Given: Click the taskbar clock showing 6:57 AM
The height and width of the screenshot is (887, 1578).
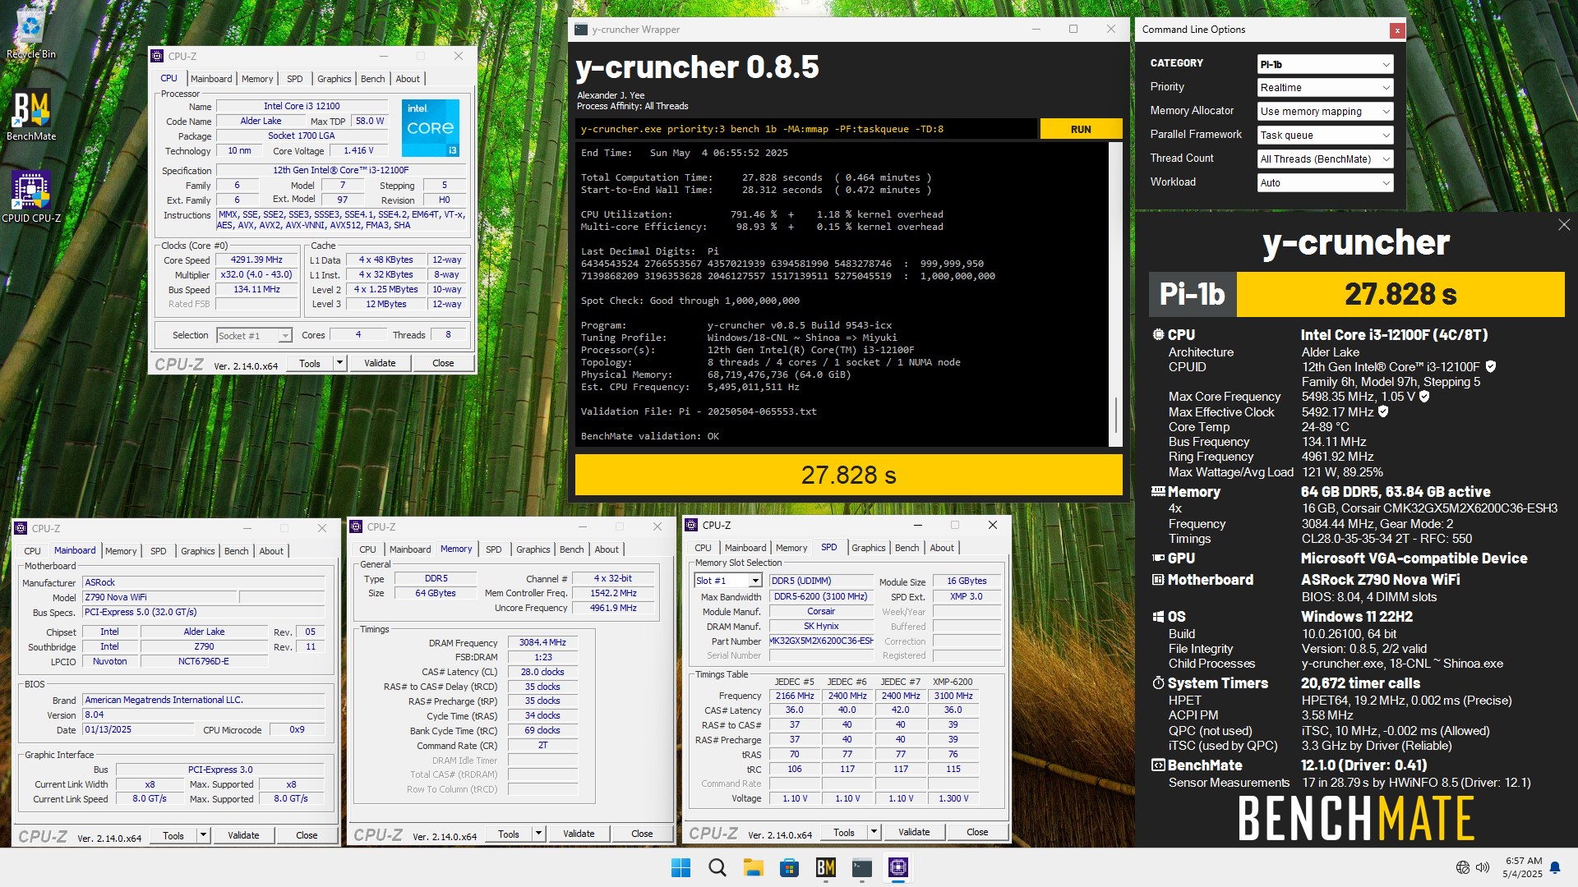Looking at the screenshot, I should coord(1522,867).
